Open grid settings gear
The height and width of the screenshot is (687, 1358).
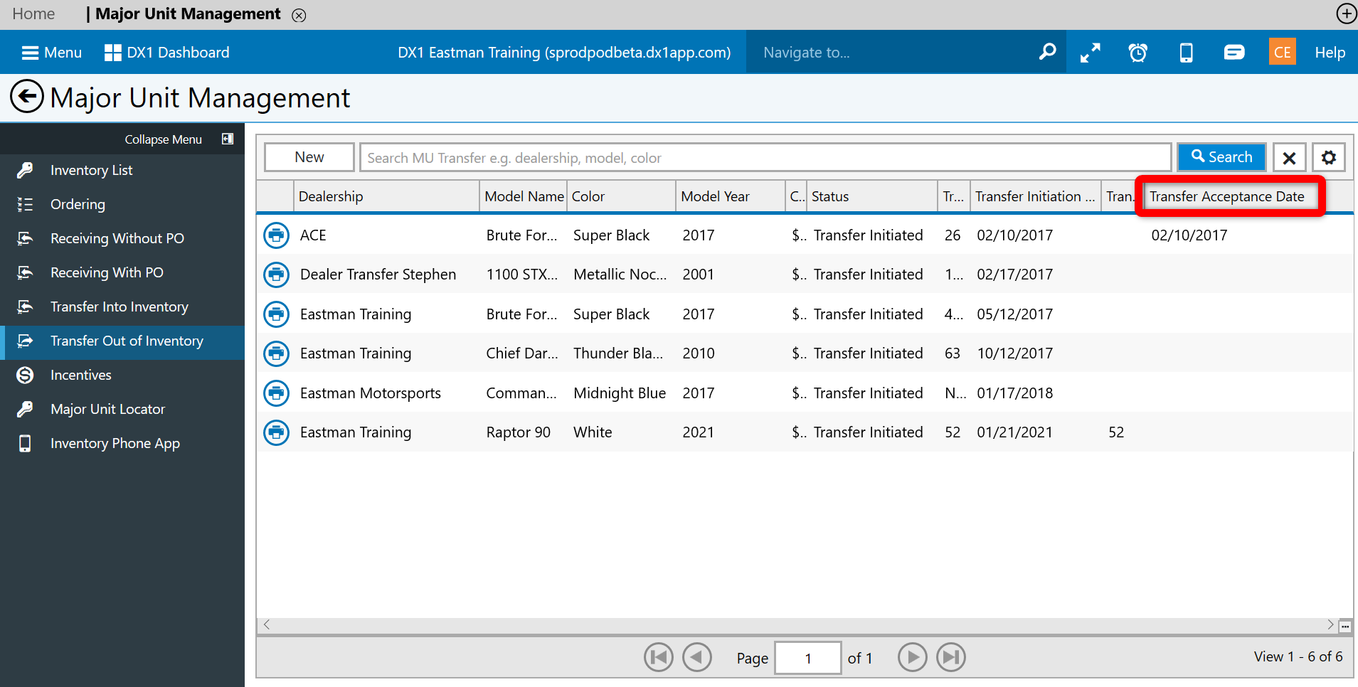pyautogui.click(x=1329, y=157)
